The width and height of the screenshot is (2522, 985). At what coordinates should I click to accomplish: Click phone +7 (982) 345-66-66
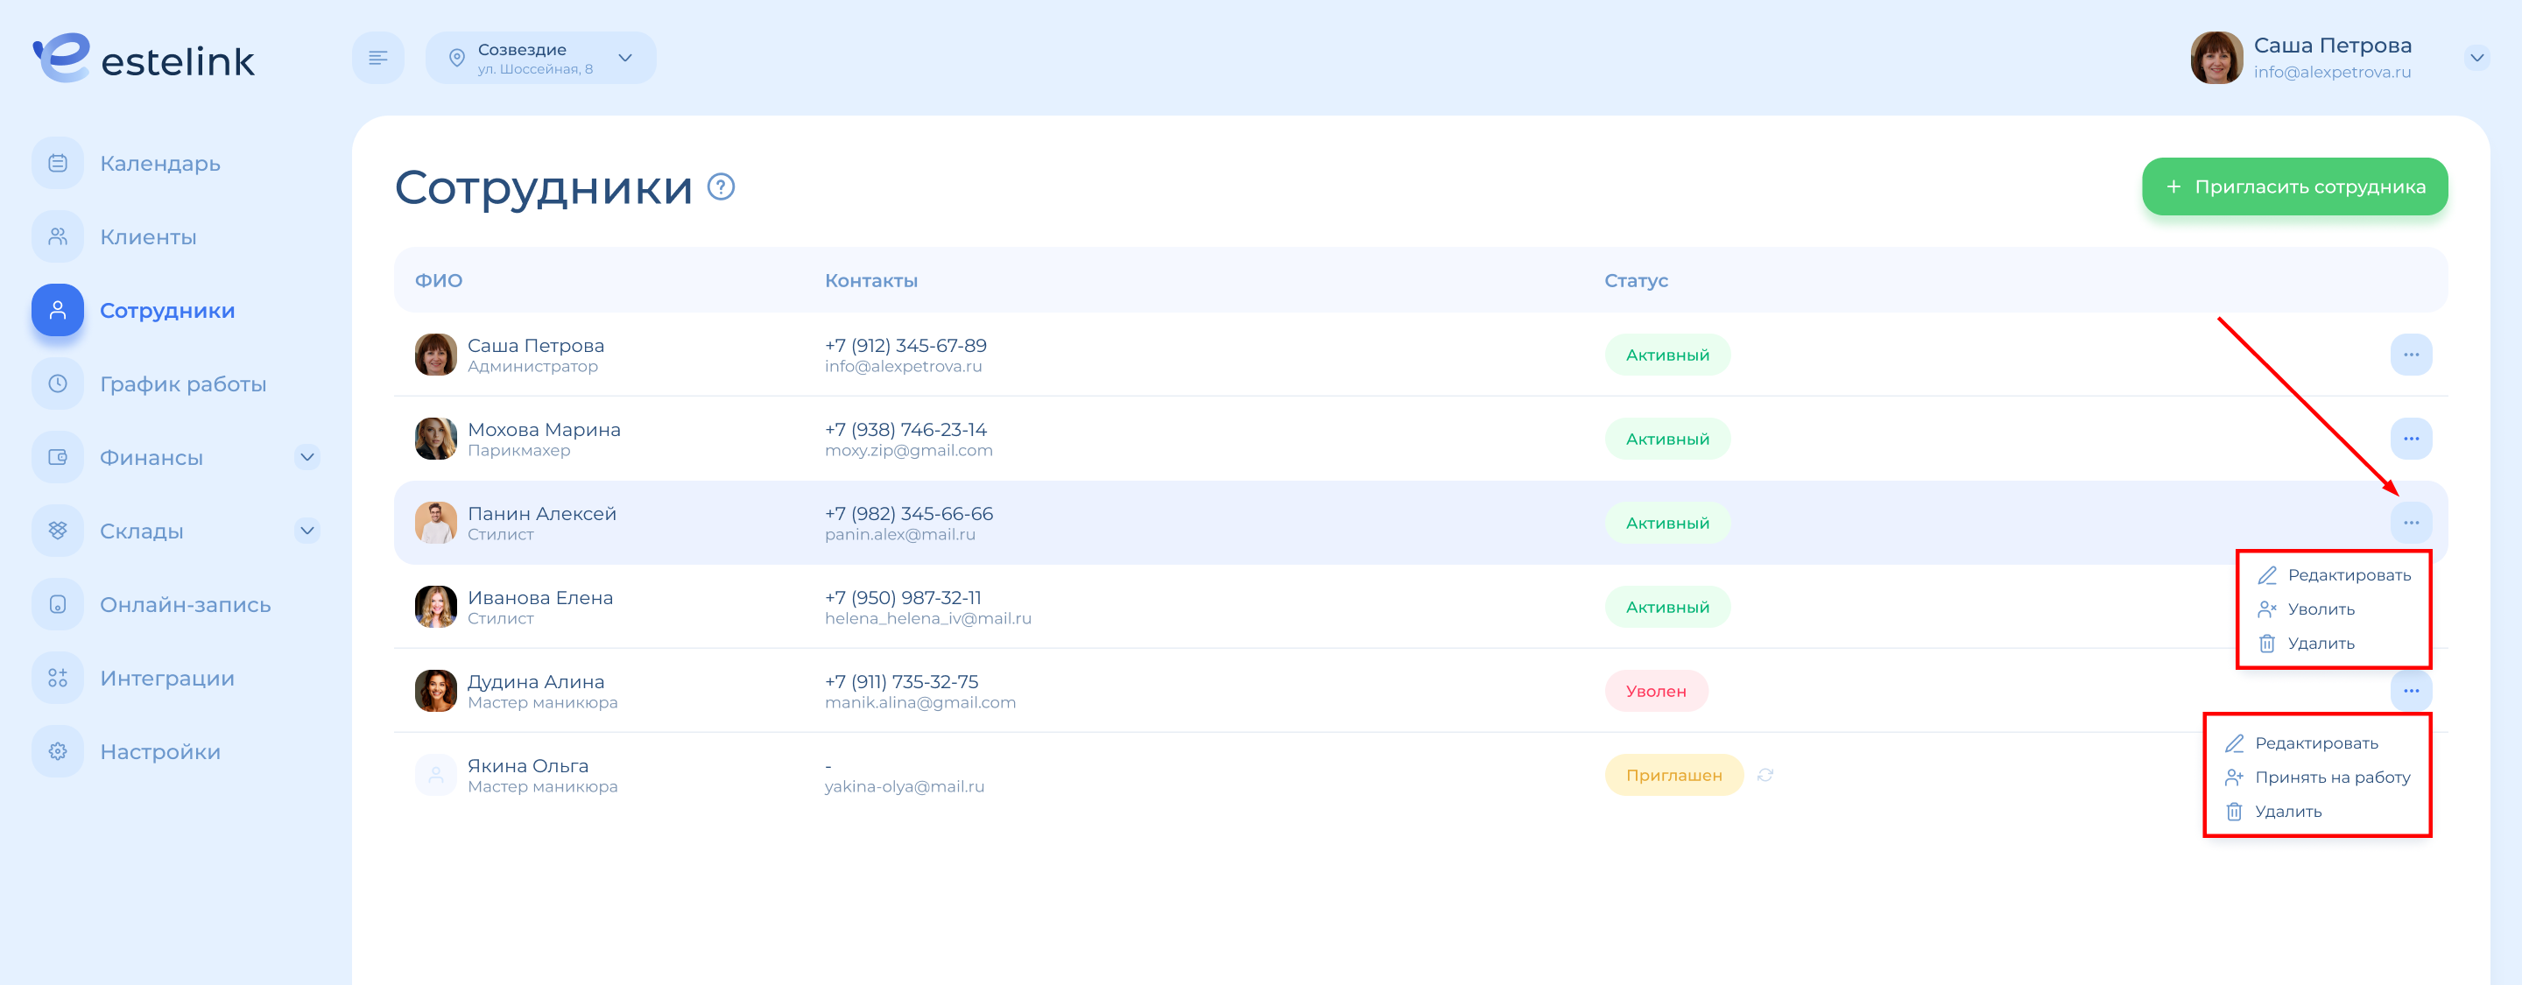[909, 513]
